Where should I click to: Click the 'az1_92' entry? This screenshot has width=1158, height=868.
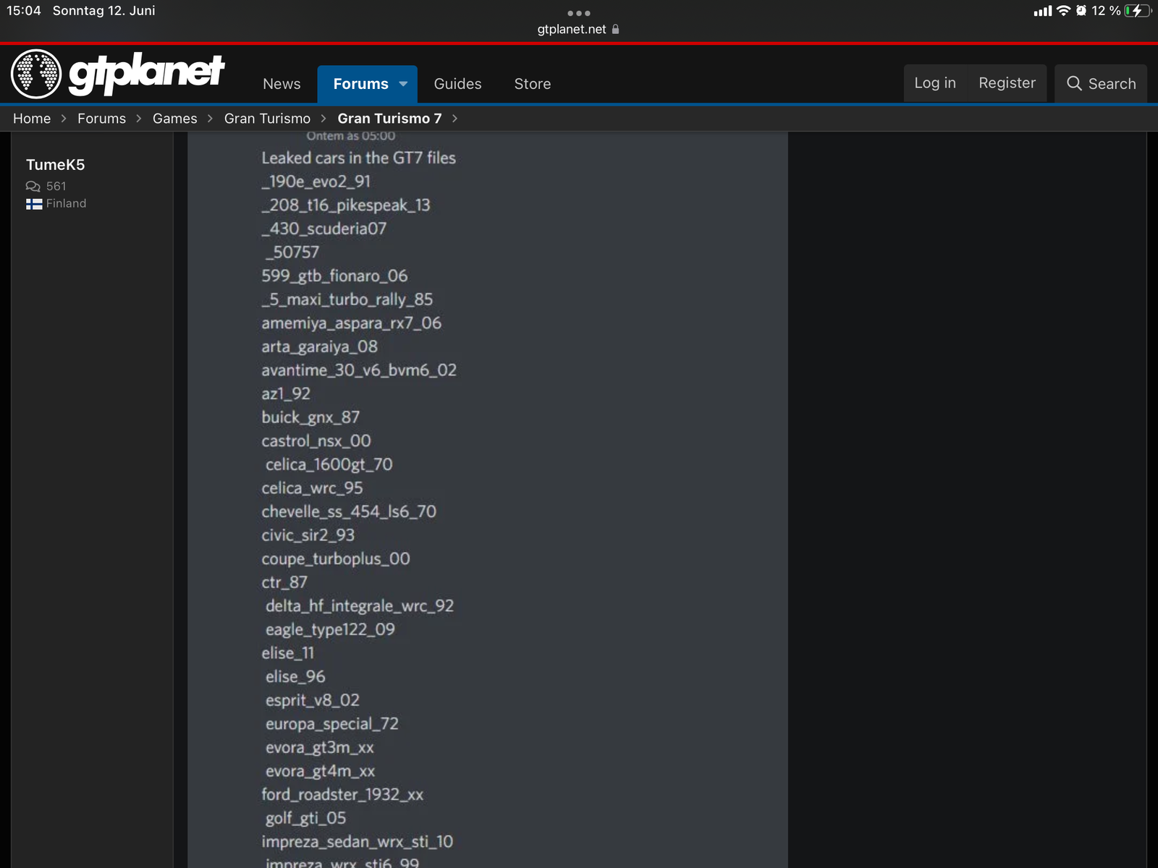coord(286,393)
